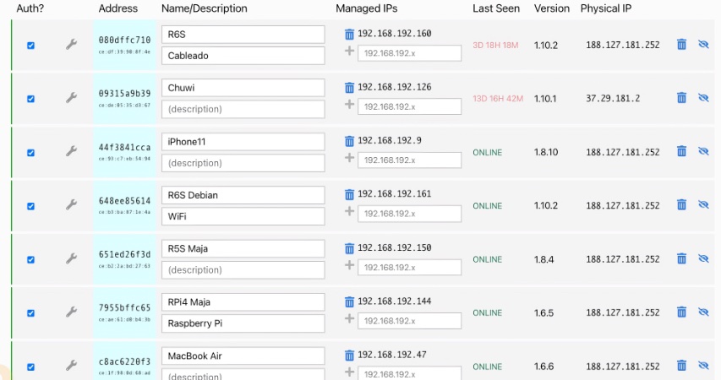Viewport: 721px width, 380px height.
Task: Delete the RPi4 Maja member trash icon
Action: tap(682, 312)
